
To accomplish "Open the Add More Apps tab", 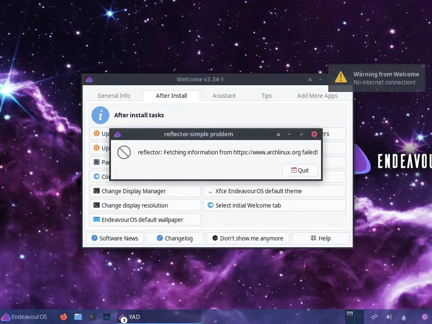I will [317, 96].
